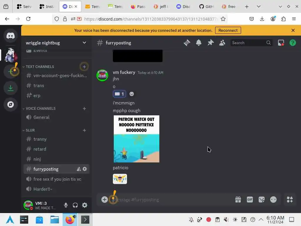Image resolution: width=301 pixels, height=226 pixels.
Task: Click vm fuckery username in chat
Action: (x=124, y=72)
